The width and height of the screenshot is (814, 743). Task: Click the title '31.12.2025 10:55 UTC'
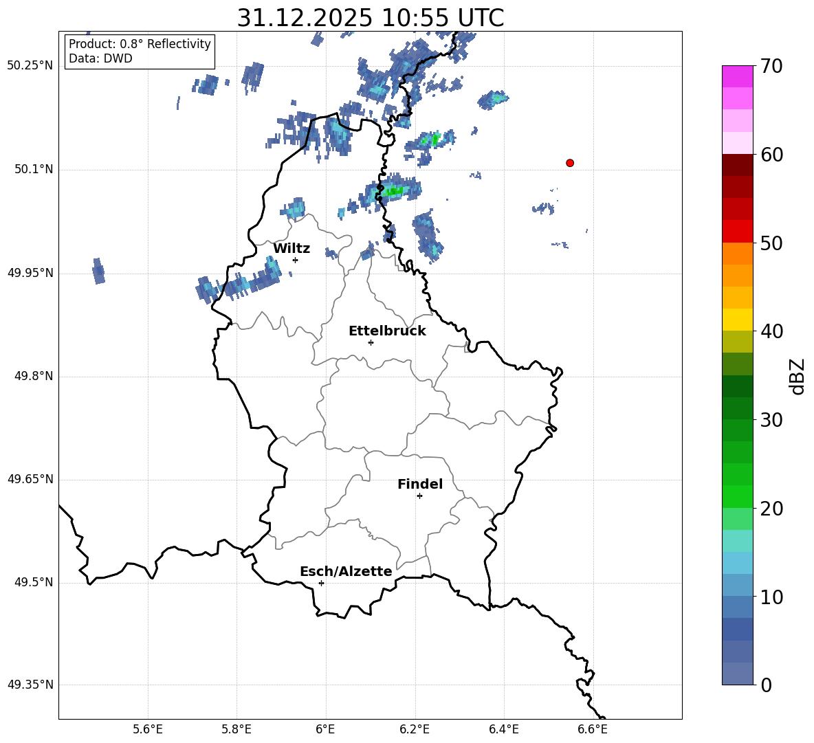point(371,18)
